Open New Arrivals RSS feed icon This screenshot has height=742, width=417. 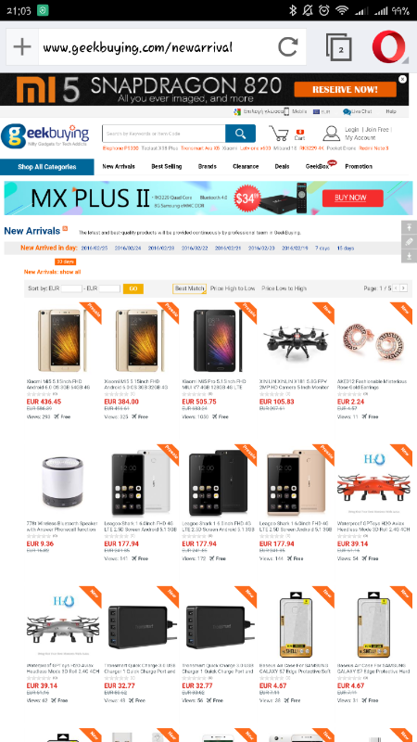pyautogui.click(x=65, y=228)
